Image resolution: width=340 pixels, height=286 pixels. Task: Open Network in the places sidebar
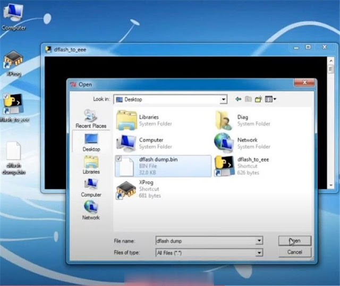91,211
